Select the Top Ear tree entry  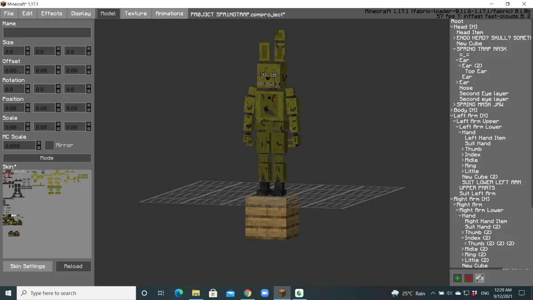coord(476,72)
